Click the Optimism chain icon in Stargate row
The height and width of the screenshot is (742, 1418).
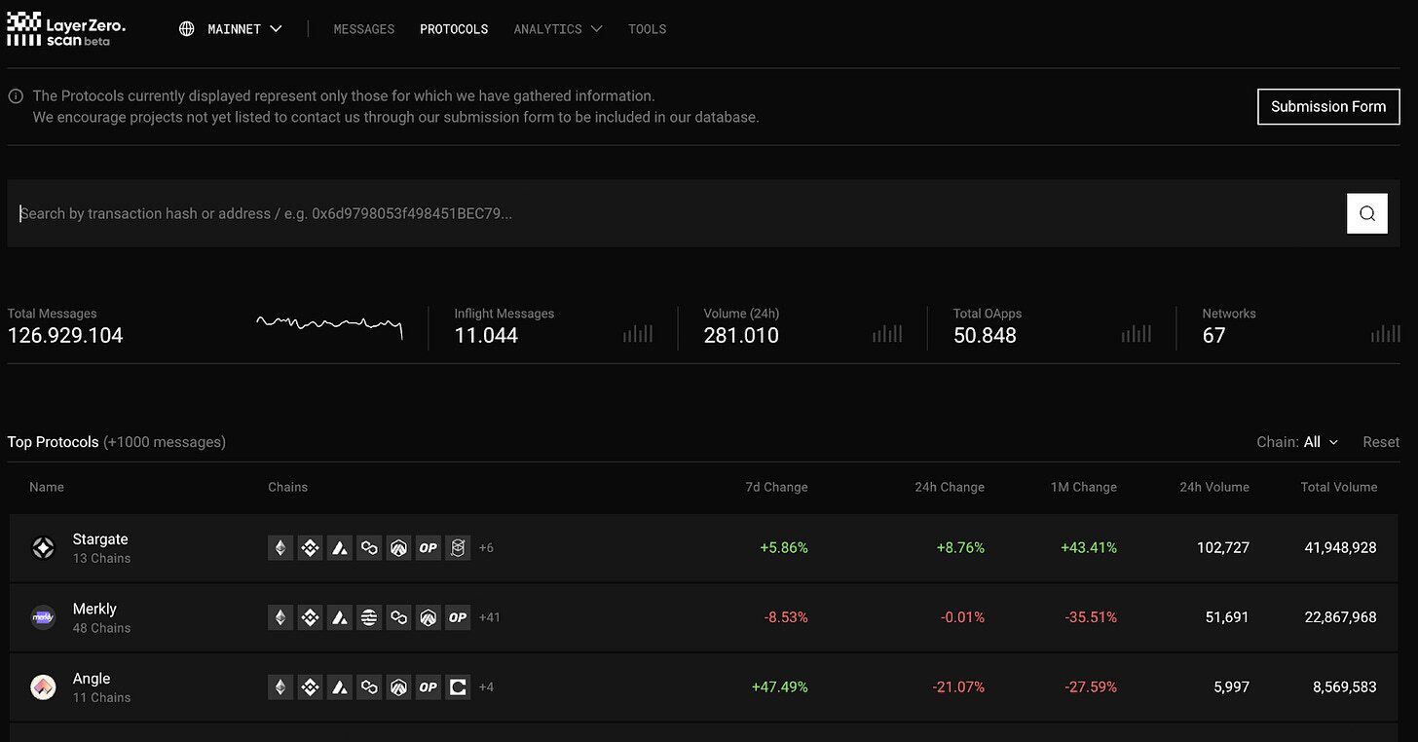point(429,547)
